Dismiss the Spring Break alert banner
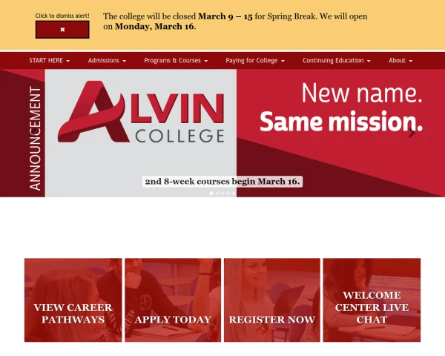 [62, 30]
